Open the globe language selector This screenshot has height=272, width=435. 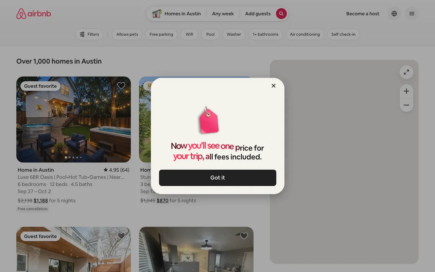point(394,14)
